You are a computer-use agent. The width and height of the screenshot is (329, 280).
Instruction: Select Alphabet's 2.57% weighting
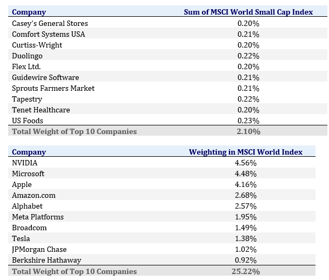[x=245, y=206]
